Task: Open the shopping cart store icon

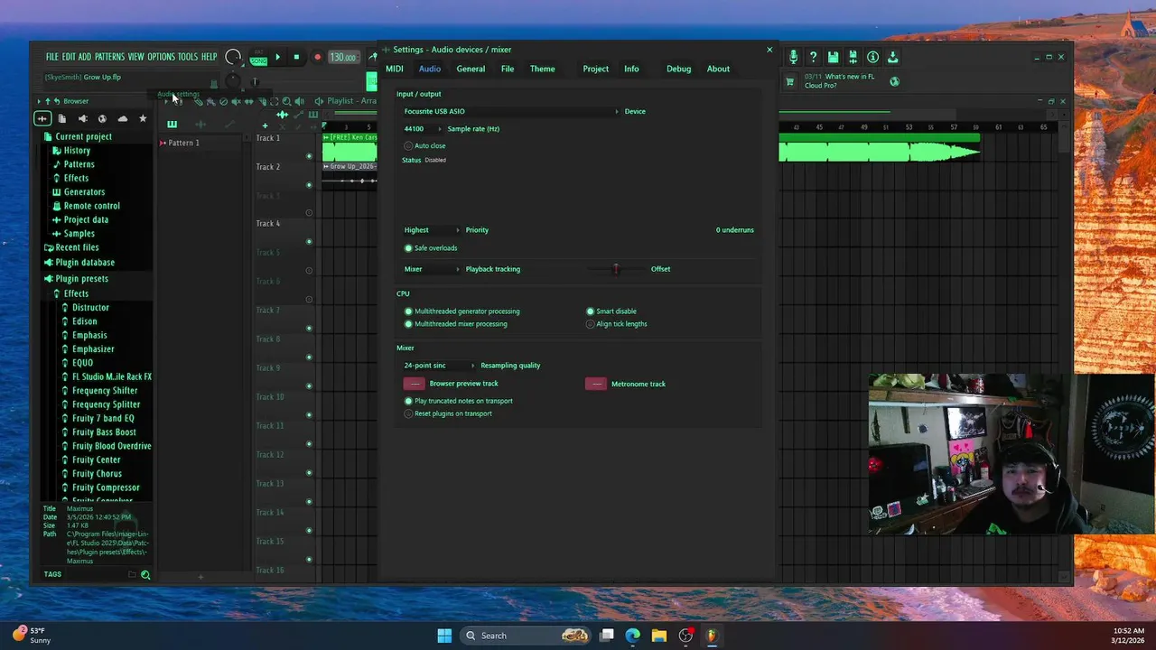Action: click(x=790, y=81)
